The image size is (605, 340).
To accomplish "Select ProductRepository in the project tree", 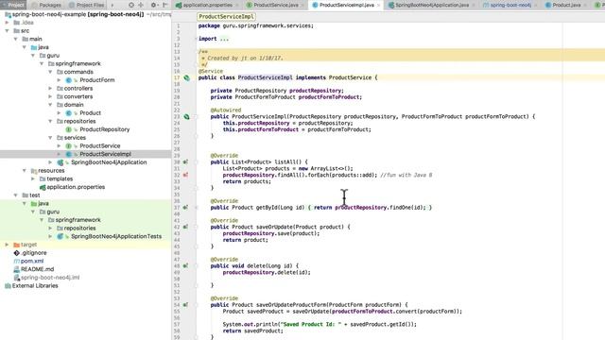I will 105,129.
